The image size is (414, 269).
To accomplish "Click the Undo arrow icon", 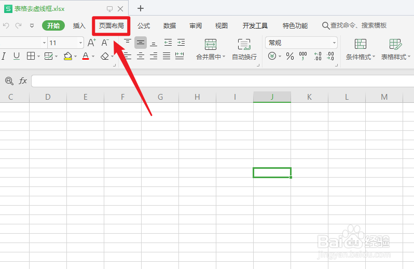I will [x=6, y=25].
